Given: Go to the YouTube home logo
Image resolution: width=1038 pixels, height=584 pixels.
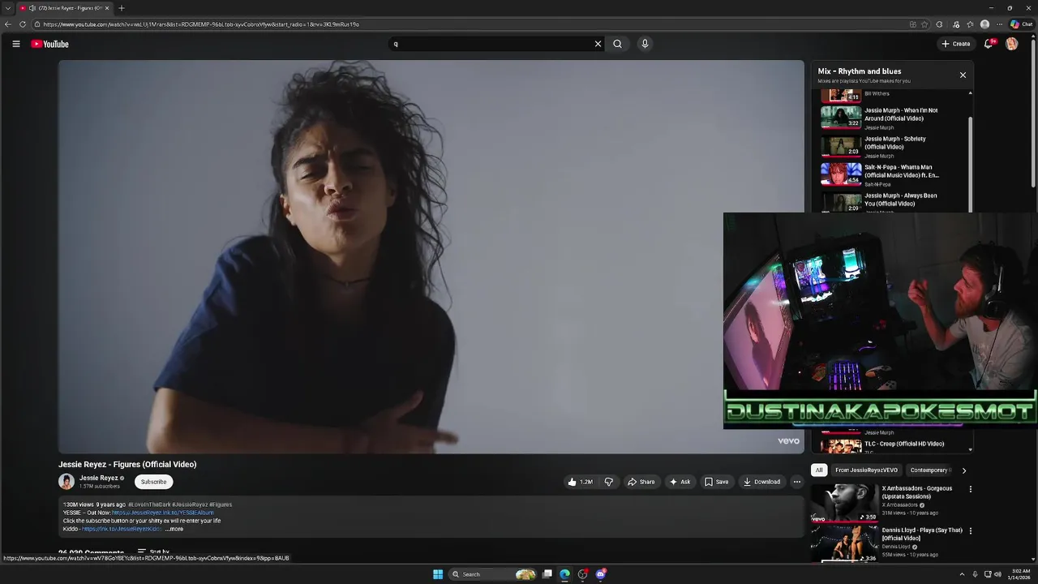Looking at the screenshot, I should click(50, 44).
